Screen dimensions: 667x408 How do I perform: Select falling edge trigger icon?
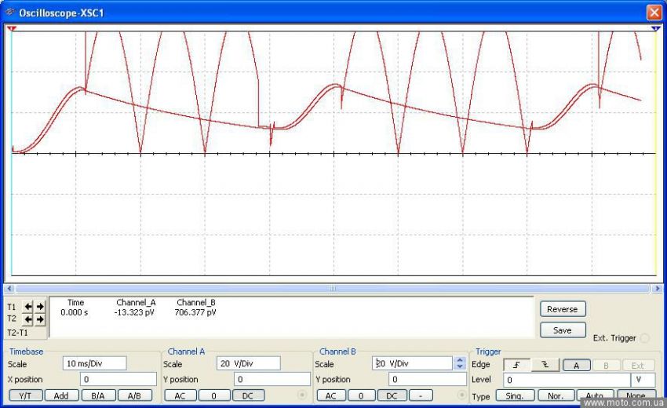543,365
